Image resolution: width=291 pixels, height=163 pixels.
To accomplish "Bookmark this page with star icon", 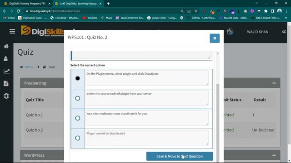I will pos(196,11).
